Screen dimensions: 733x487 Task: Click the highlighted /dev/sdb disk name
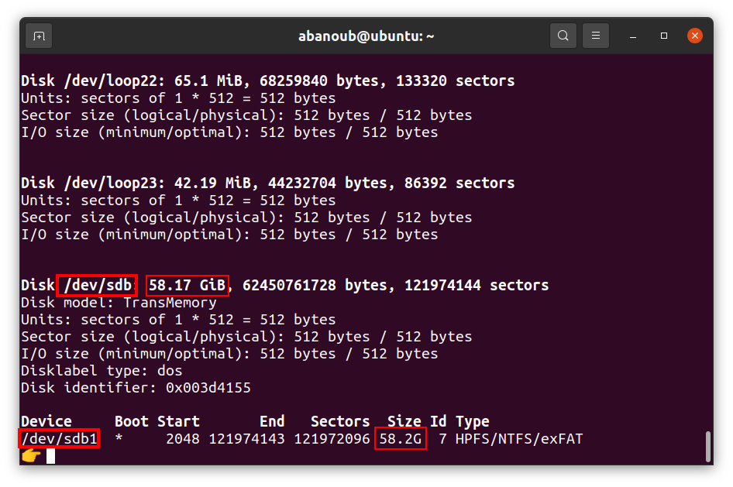point(96,285)
